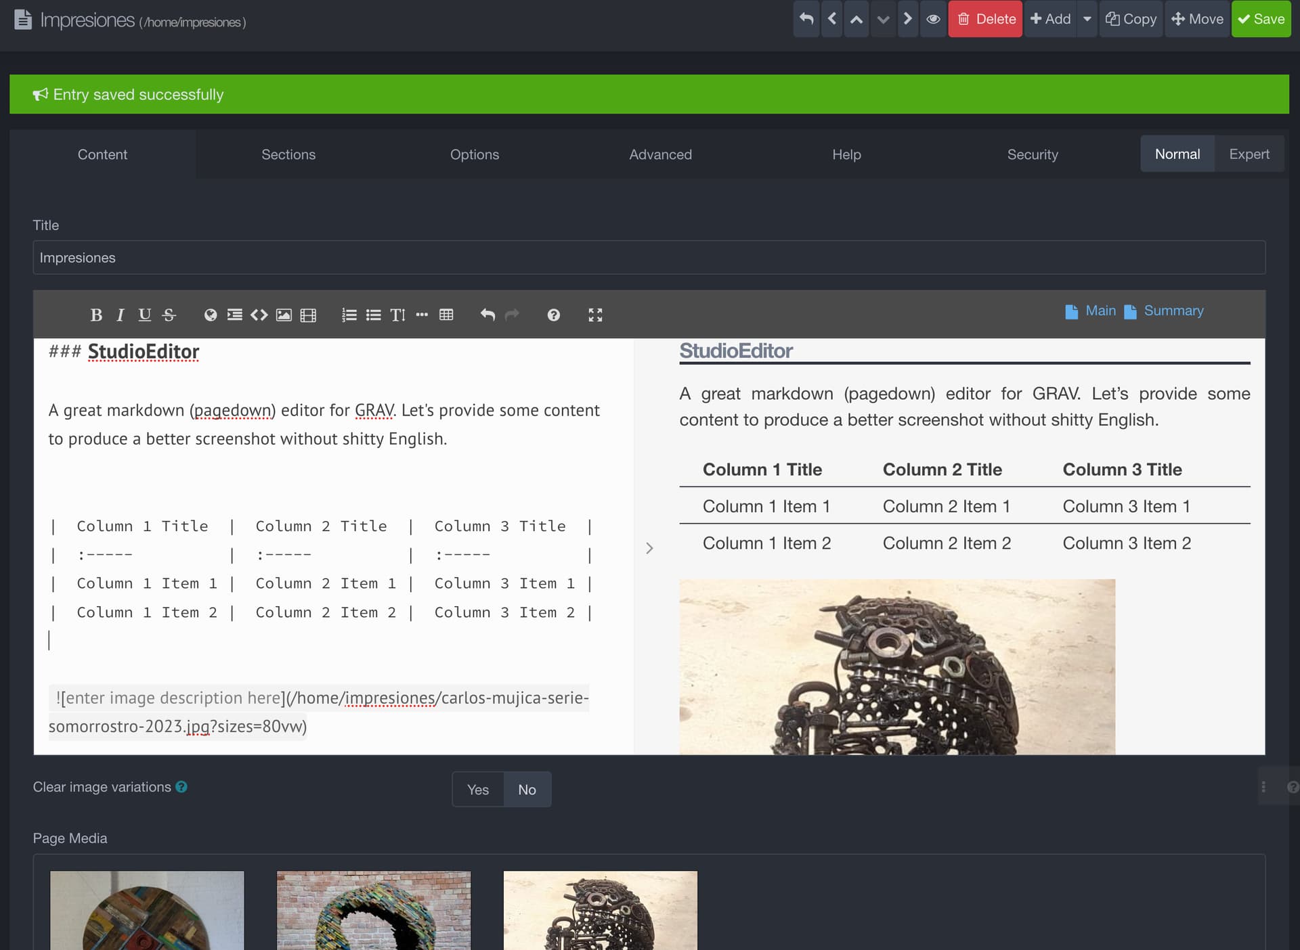Screen dimensions: 1300x950
Task: Click the sculpture image in the preview pane
Action: (x=897, y=666)
